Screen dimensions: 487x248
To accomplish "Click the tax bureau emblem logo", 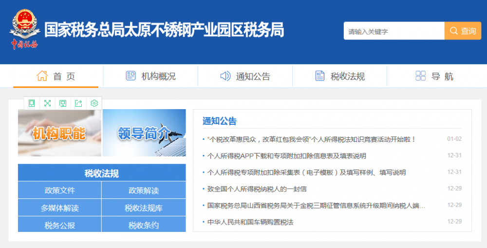I will click(x=24, y=30).
